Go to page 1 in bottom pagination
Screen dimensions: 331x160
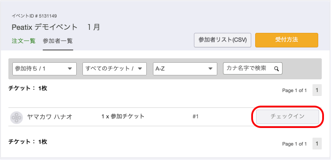click(x=317, y=144)
